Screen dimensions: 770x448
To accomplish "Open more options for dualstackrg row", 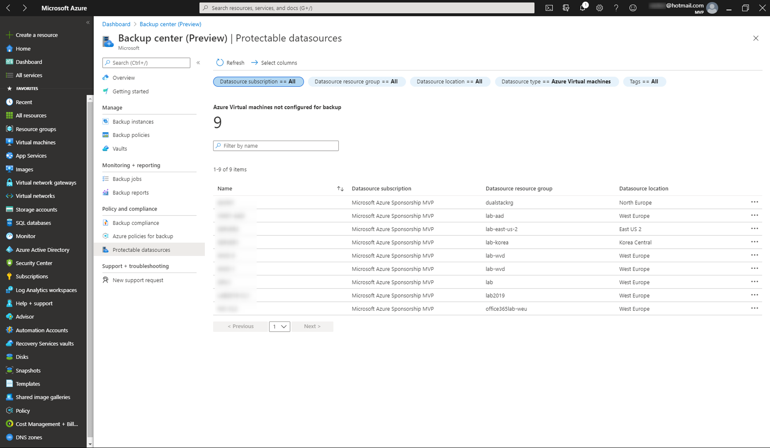I will pos(755,202).
